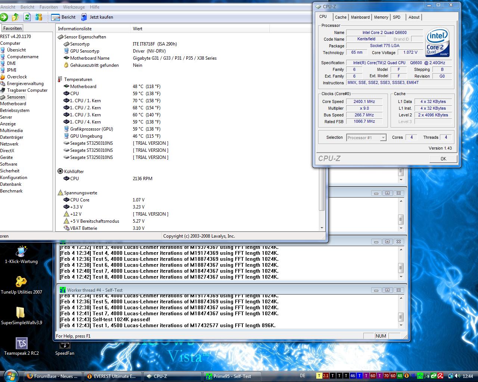478x382 pixels.
Task: Click the green forward arrow in EVEREST toolbar
Action: (4, 17)
